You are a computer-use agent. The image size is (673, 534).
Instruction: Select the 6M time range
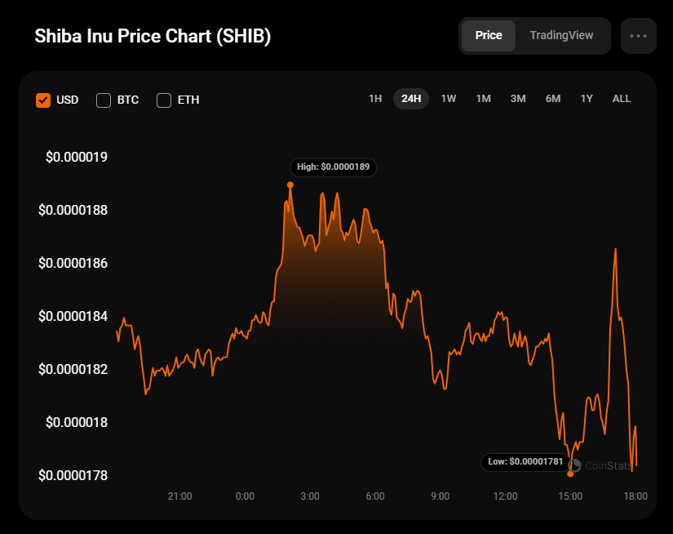tap(553, 99)
